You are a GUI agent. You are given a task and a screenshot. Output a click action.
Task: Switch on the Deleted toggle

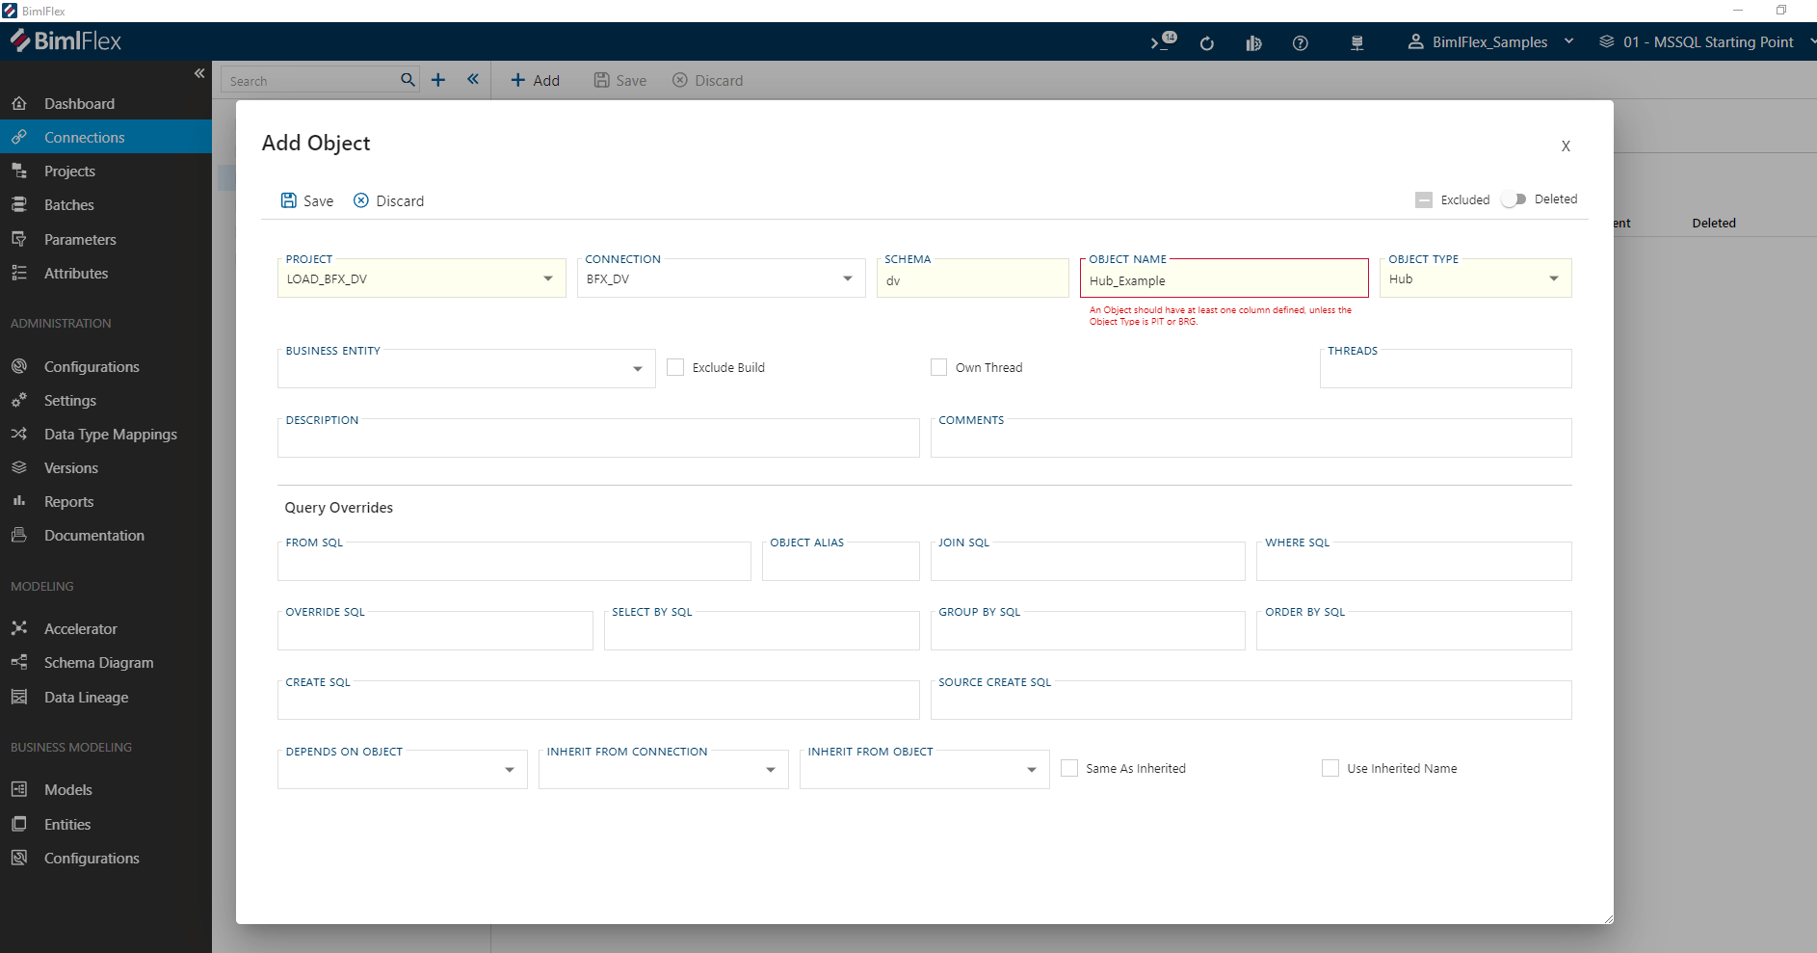(1514, 199)
